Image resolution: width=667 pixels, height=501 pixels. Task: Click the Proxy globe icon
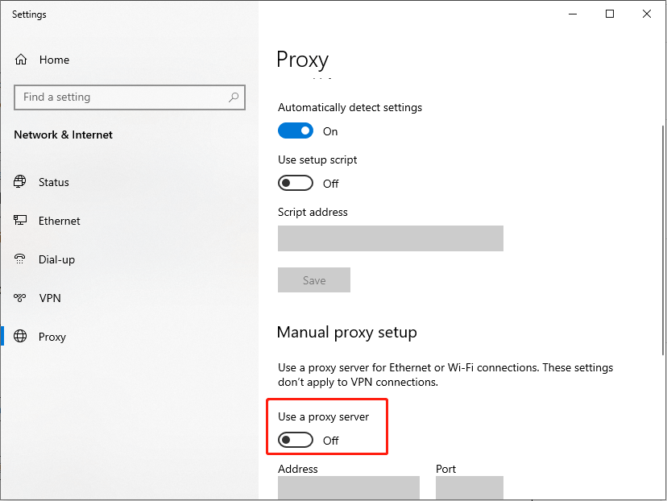pyautogui.click(x=20, y=336)
